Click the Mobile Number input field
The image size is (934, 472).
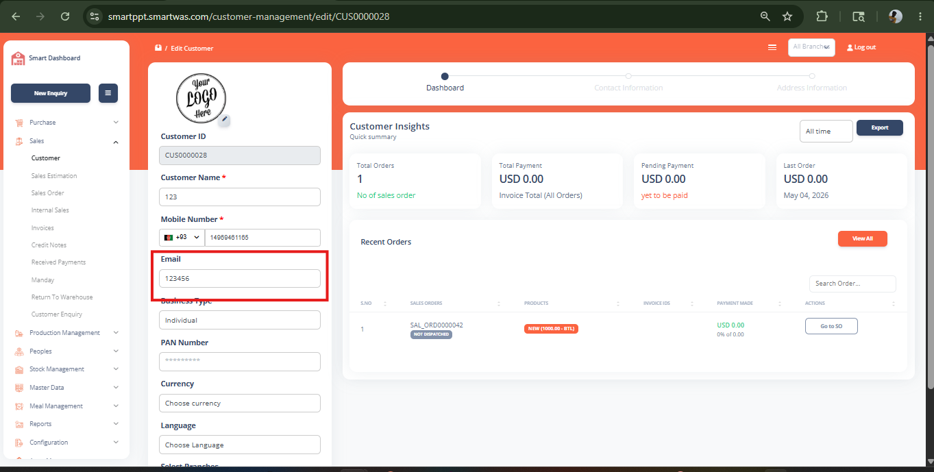[x=262, y=238]
